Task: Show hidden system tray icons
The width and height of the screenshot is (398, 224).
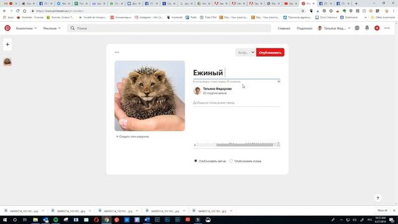Action: coord(341,220)
